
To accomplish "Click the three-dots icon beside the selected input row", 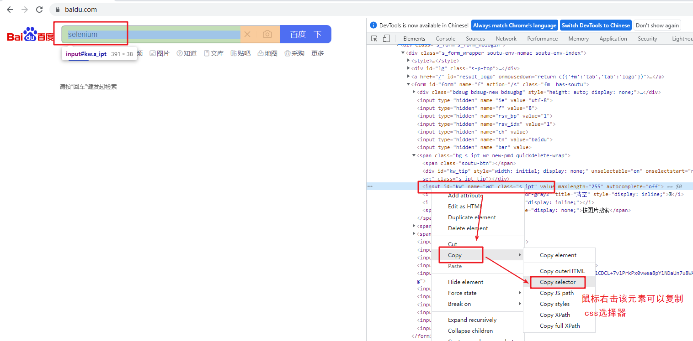I will (370, 186).
